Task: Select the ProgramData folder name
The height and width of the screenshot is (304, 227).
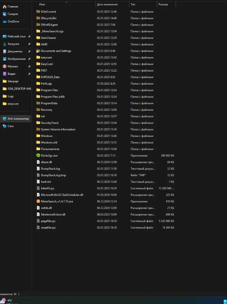Action: (x=49, y=103)
